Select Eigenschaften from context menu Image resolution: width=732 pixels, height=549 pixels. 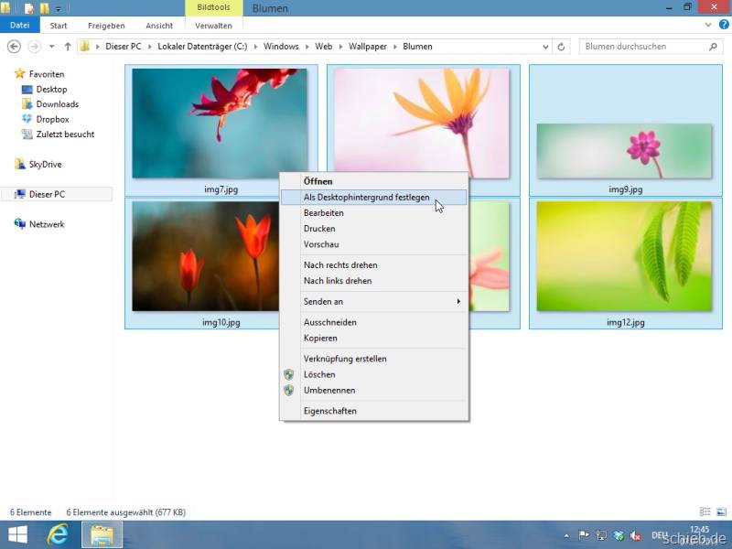click(x=330, y=411)
